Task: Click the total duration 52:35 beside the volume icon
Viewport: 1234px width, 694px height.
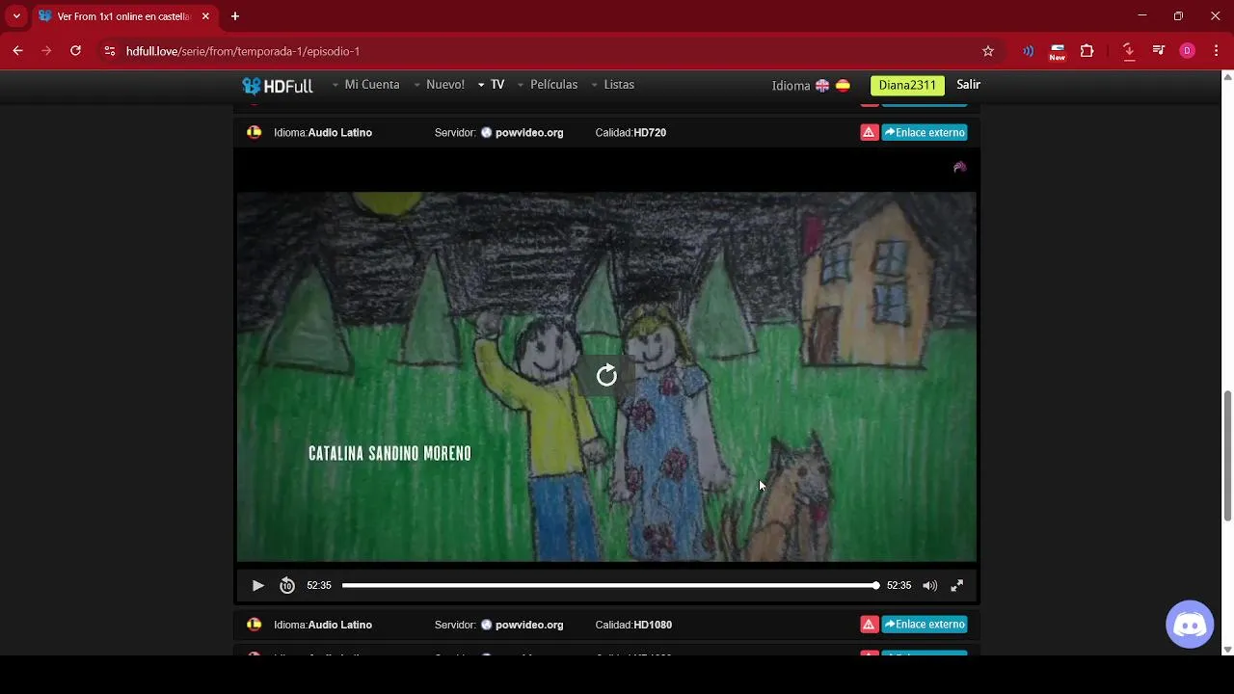Action: pyautogui.click(x=899, y=586)
